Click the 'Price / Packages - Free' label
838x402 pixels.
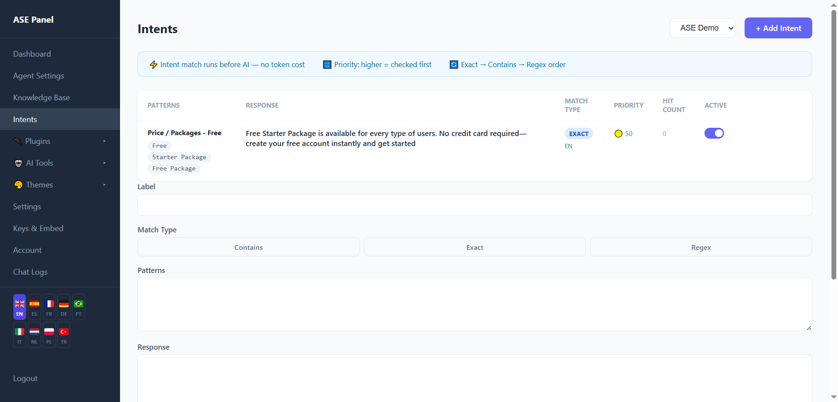coord(184,133)
